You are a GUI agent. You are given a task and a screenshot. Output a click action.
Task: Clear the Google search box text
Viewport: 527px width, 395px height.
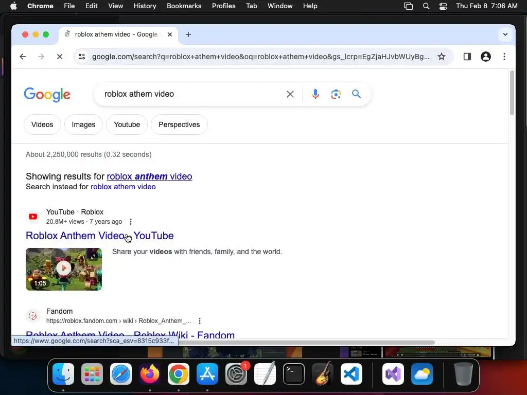(290, 94)
